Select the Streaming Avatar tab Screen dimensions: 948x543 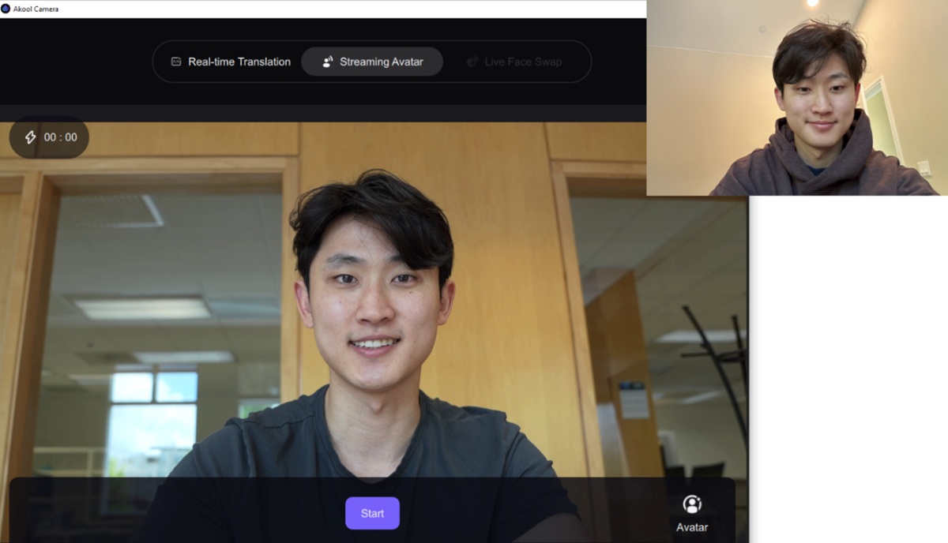[372, 62]
